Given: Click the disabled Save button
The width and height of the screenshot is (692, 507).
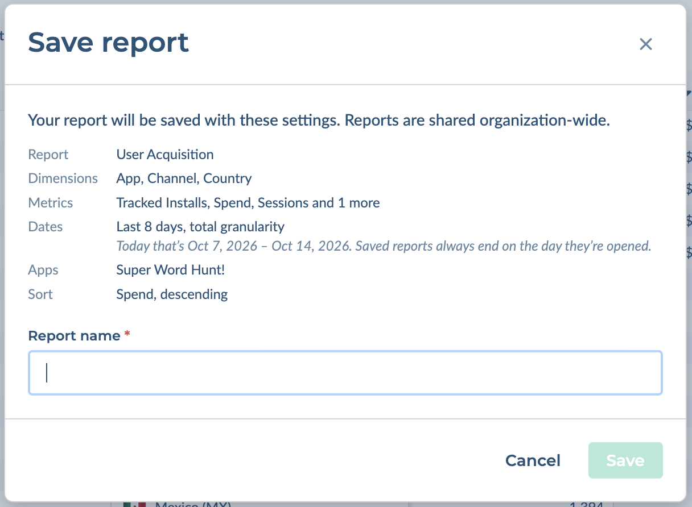Looking at the screenshot, I should pos(625,460).
